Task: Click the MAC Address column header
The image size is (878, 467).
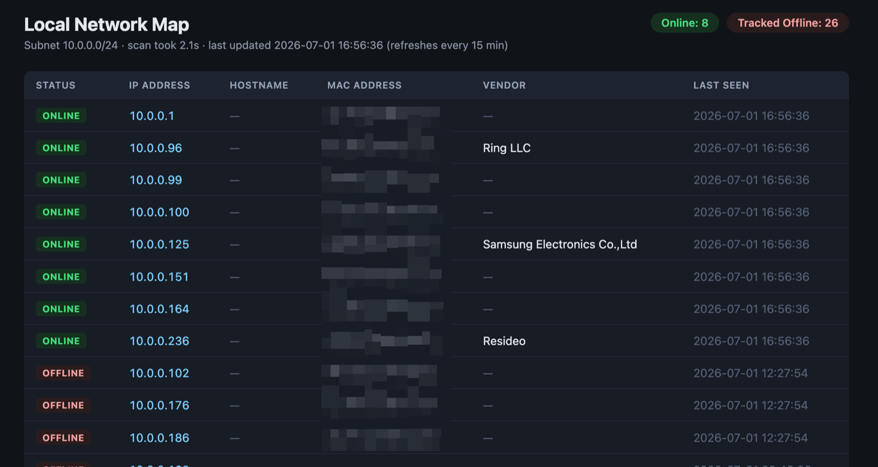Action: tap(364, 86)
